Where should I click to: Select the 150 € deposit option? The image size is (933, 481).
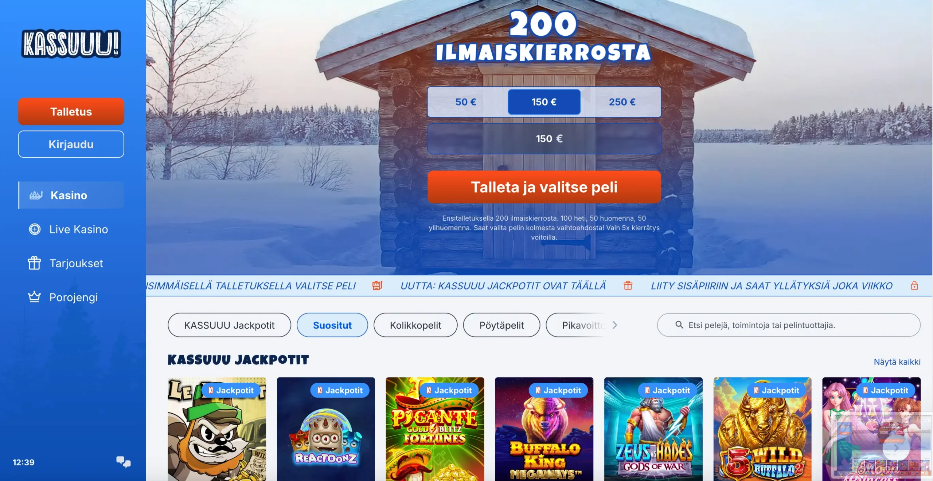(x=544, y=102)
